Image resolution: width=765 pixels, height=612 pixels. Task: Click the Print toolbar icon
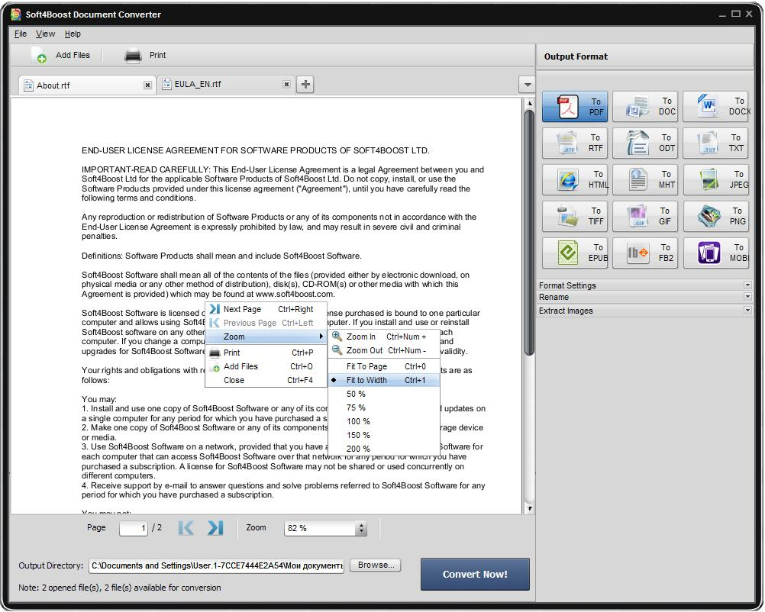point(133,56)
